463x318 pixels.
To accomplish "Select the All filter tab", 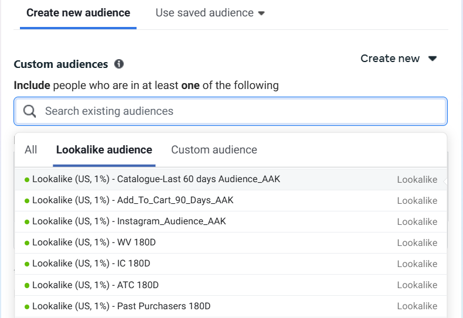I will tap(30, 149).
